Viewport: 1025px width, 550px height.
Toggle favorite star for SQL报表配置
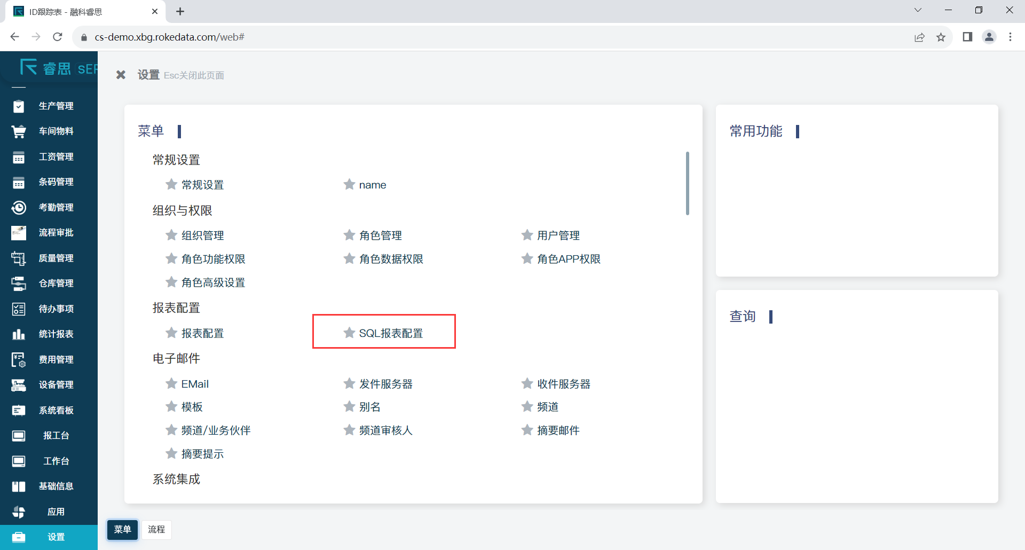[x=349, y=333]
